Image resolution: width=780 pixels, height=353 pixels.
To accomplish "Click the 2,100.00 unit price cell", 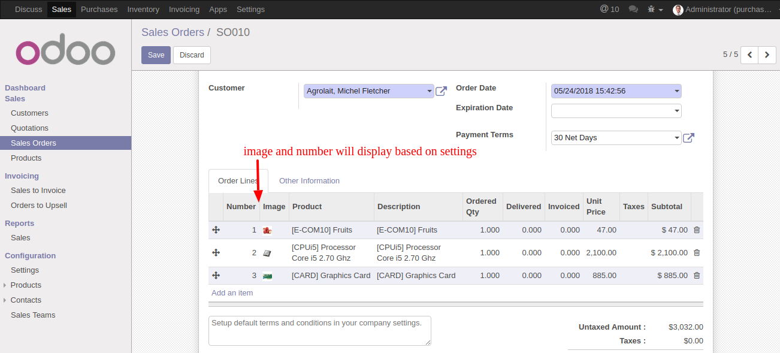I will tap(601, 253).
